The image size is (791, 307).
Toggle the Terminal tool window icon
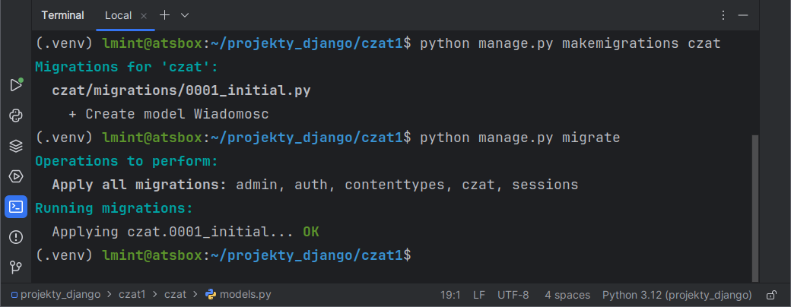pyautogui.click(x=16, y=207)
